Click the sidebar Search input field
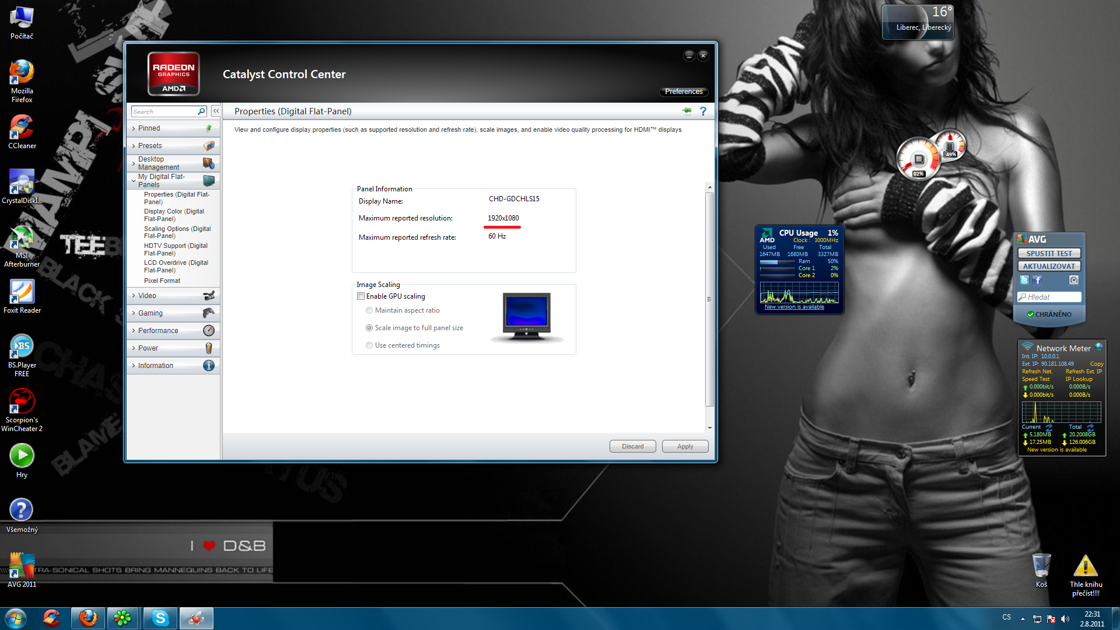 pos(163,111)
